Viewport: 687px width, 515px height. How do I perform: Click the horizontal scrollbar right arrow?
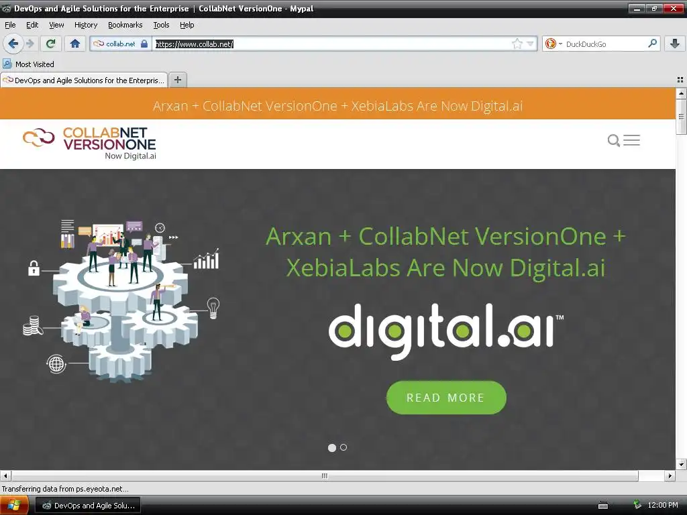point(670,475)
